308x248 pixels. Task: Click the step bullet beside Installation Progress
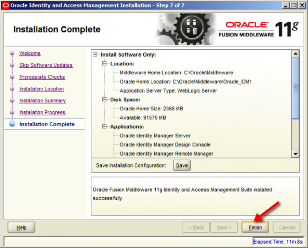tap(12, 112)
